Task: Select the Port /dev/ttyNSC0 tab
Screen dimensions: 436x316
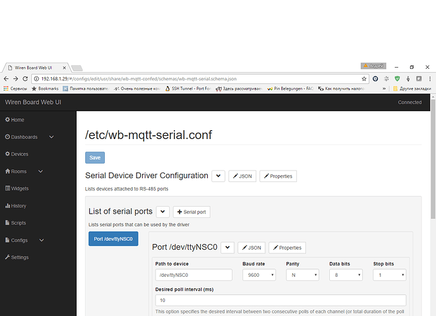Action: [113, 239]
